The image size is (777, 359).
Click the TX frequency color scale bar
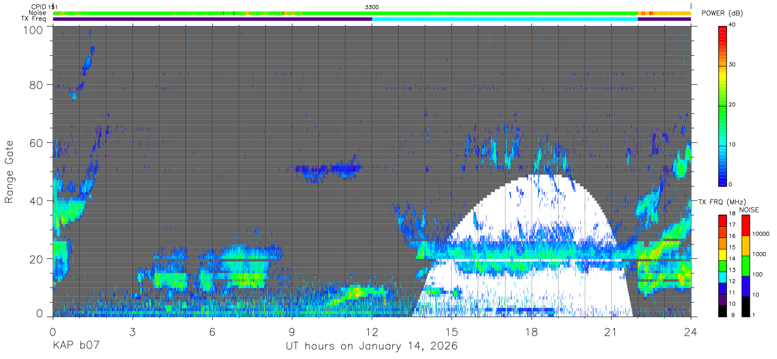tap(723, 265)
